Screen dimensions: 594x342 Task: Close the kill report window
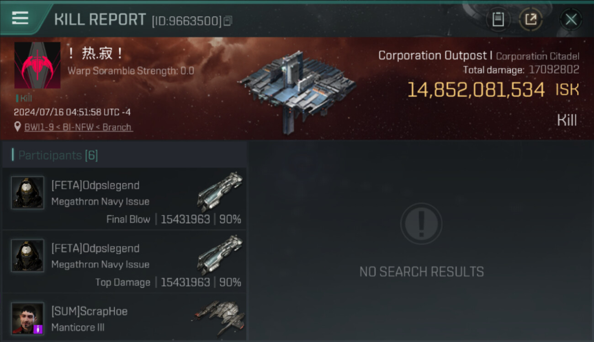click(x=571, y=19)
